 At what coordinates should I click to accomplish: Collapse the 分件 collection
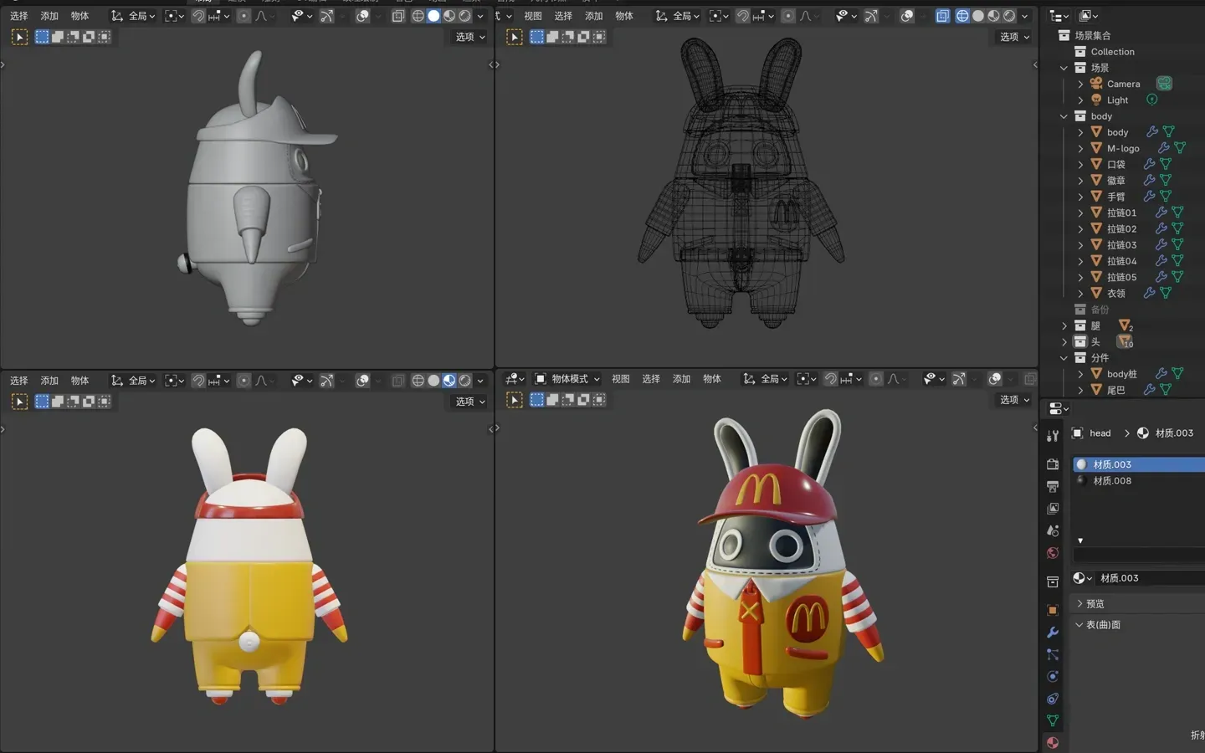(1064, 357)
